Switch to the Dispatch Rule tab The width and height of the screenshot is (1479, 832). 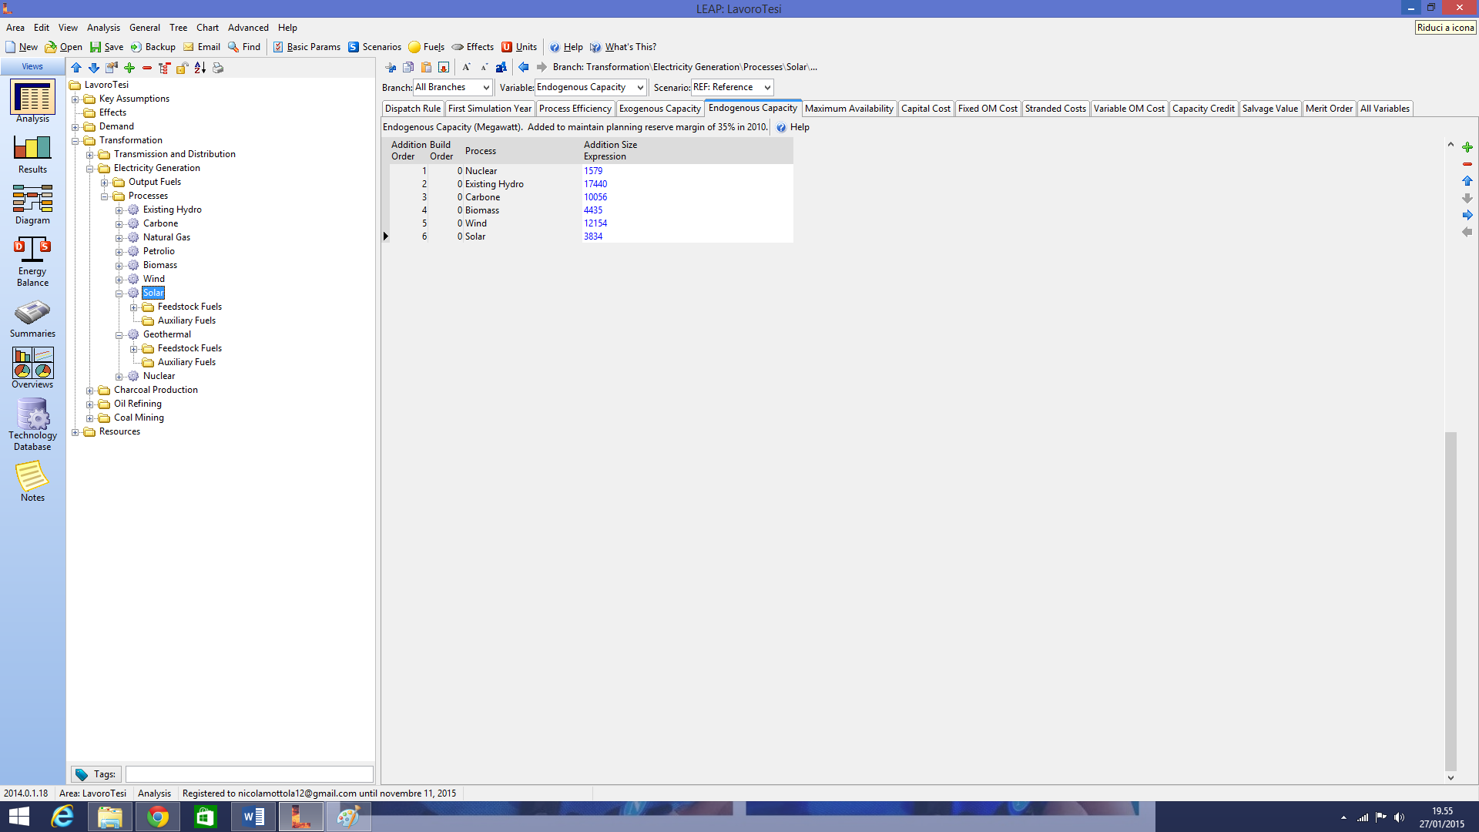[x=413, y=109]
